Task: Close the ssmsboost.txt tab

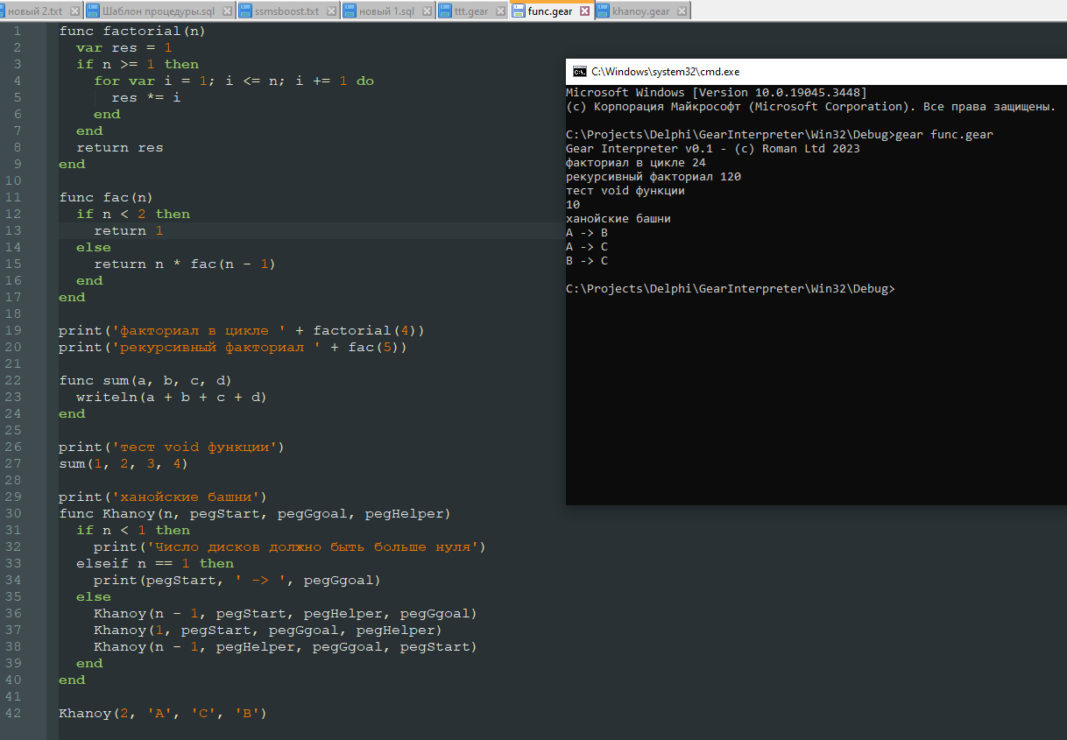Action: pyautogui.click(x=329, y=11)
